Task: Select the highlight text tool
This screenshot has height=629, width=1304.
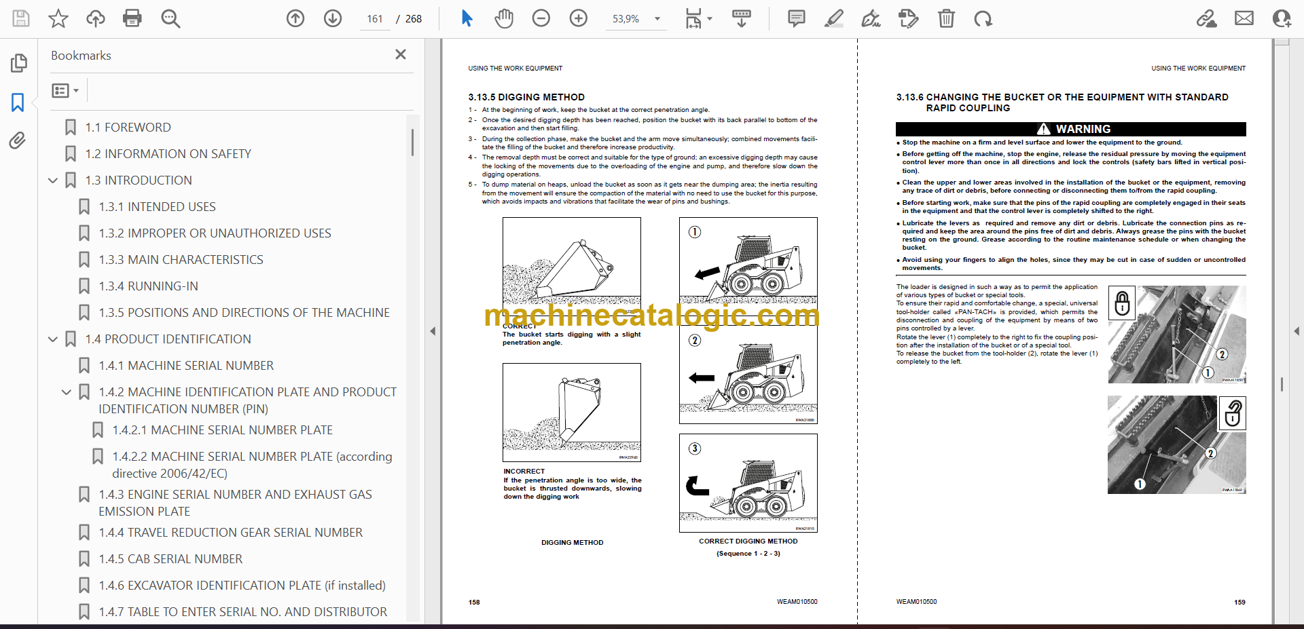Action: pos(834,18)
